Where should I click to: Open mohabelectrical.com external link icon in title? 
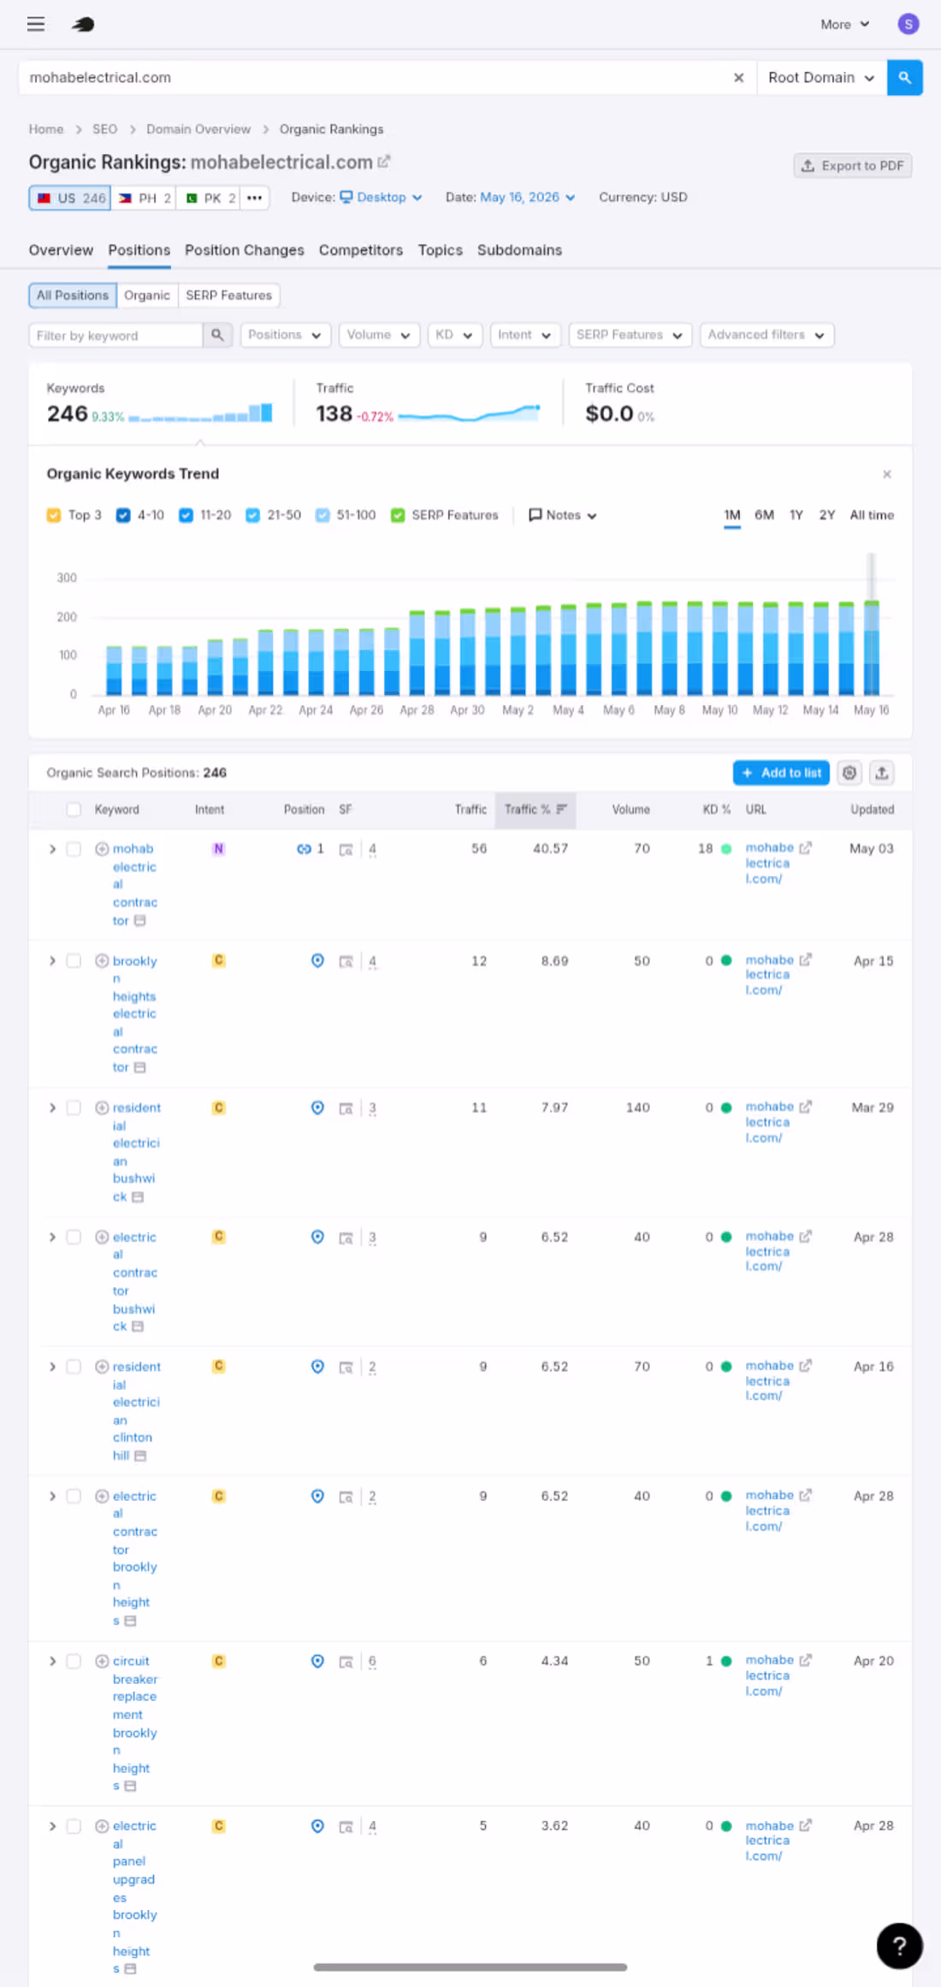pyautogui.click(x=384, y=161)
